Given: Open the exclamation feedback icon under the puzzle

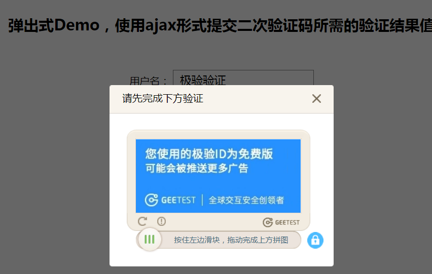Looking at the screenshot, I should (161, 221).
